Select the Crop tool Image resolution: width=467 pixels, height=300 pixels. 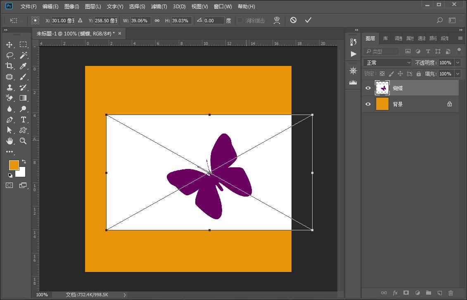click(9, 66)
